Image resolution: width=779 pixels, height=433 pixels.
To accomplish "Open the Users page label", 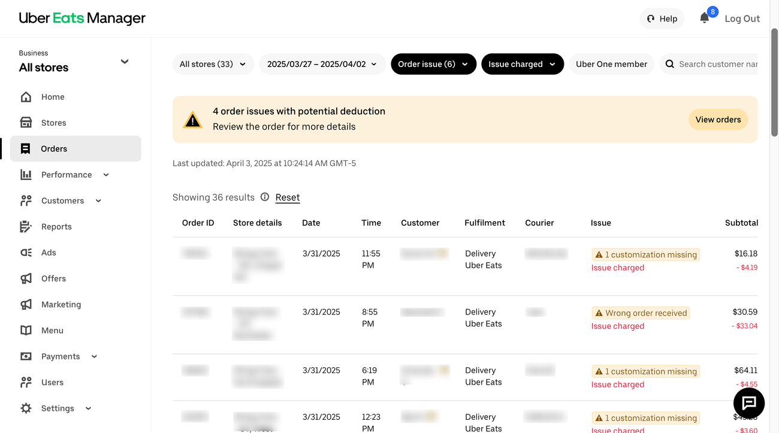I will (52, 382).
